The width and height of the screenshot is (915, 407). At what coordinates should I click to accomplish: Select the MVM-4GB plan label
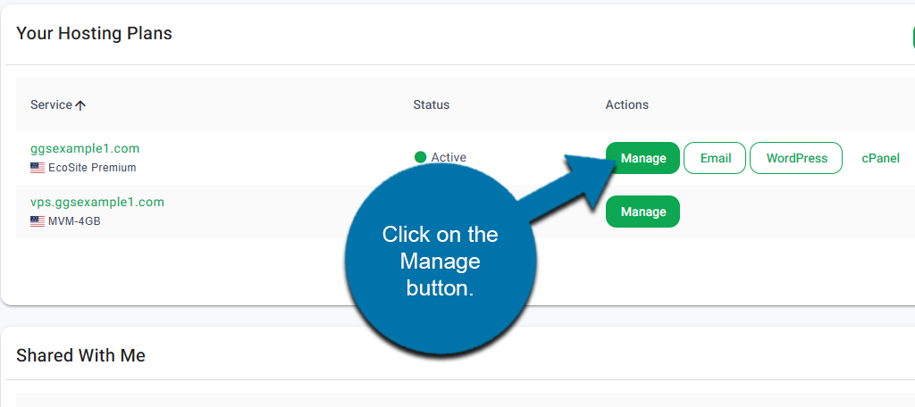coord(74,221)
